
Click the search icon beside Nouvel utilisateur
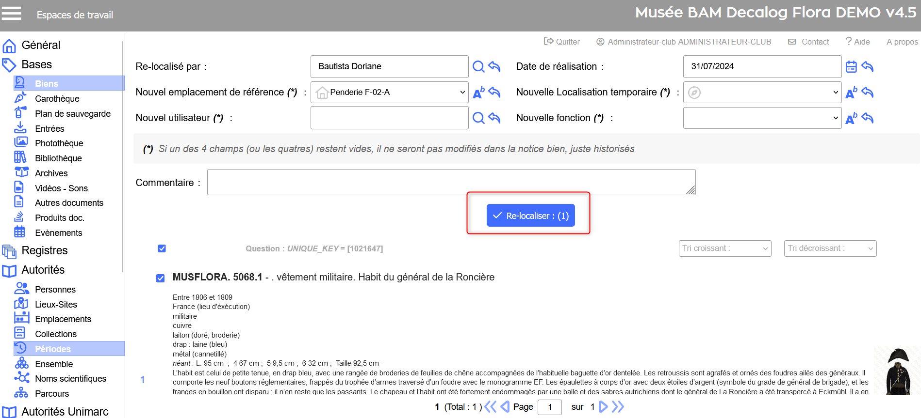478,118
